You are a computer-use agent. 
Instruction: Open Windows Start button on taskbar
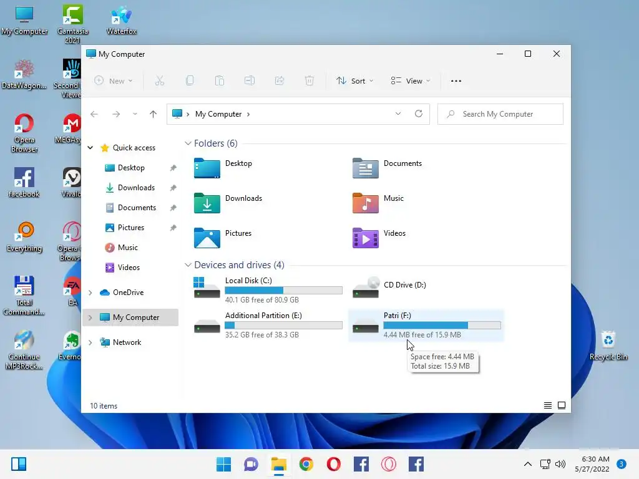point(223,464)
